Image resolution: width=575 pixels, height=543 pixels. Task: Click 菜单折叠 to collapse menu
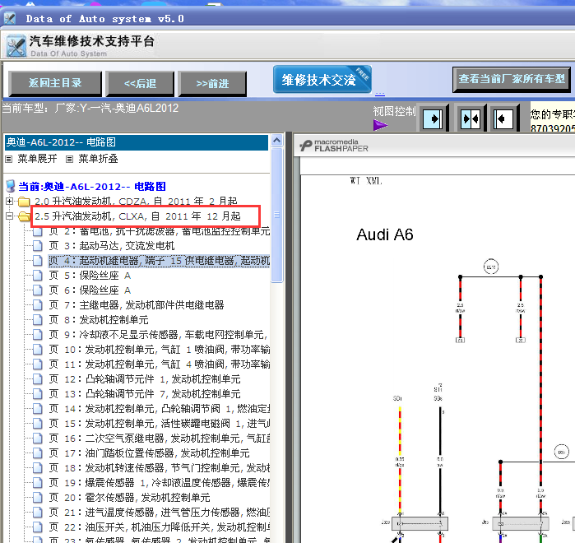coord(98,159)
